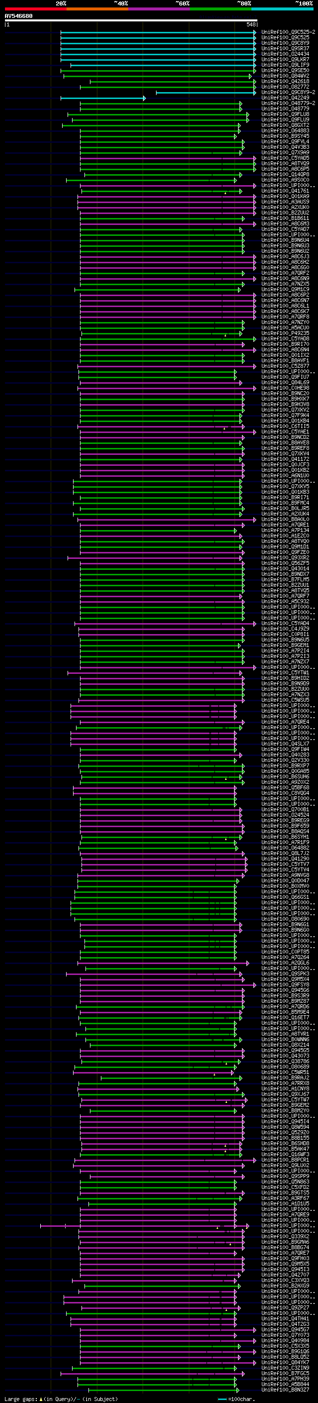Select the UniRef100_Q84WV2 label
318x1403 pixels.
click(x=285, y=76)
